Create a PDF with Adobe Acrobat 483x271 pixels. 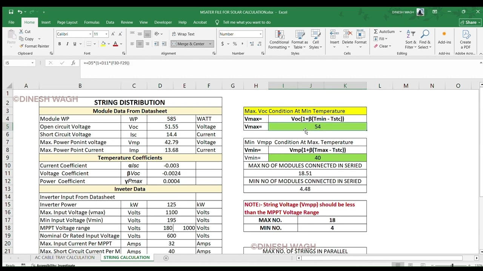point(465,40)
